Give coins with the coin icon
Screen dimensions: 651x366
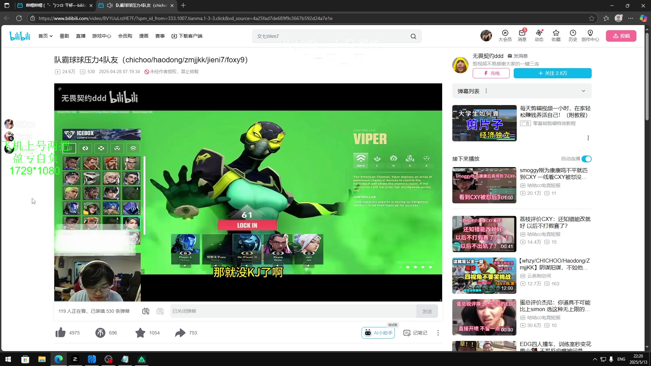pos(100,333)
